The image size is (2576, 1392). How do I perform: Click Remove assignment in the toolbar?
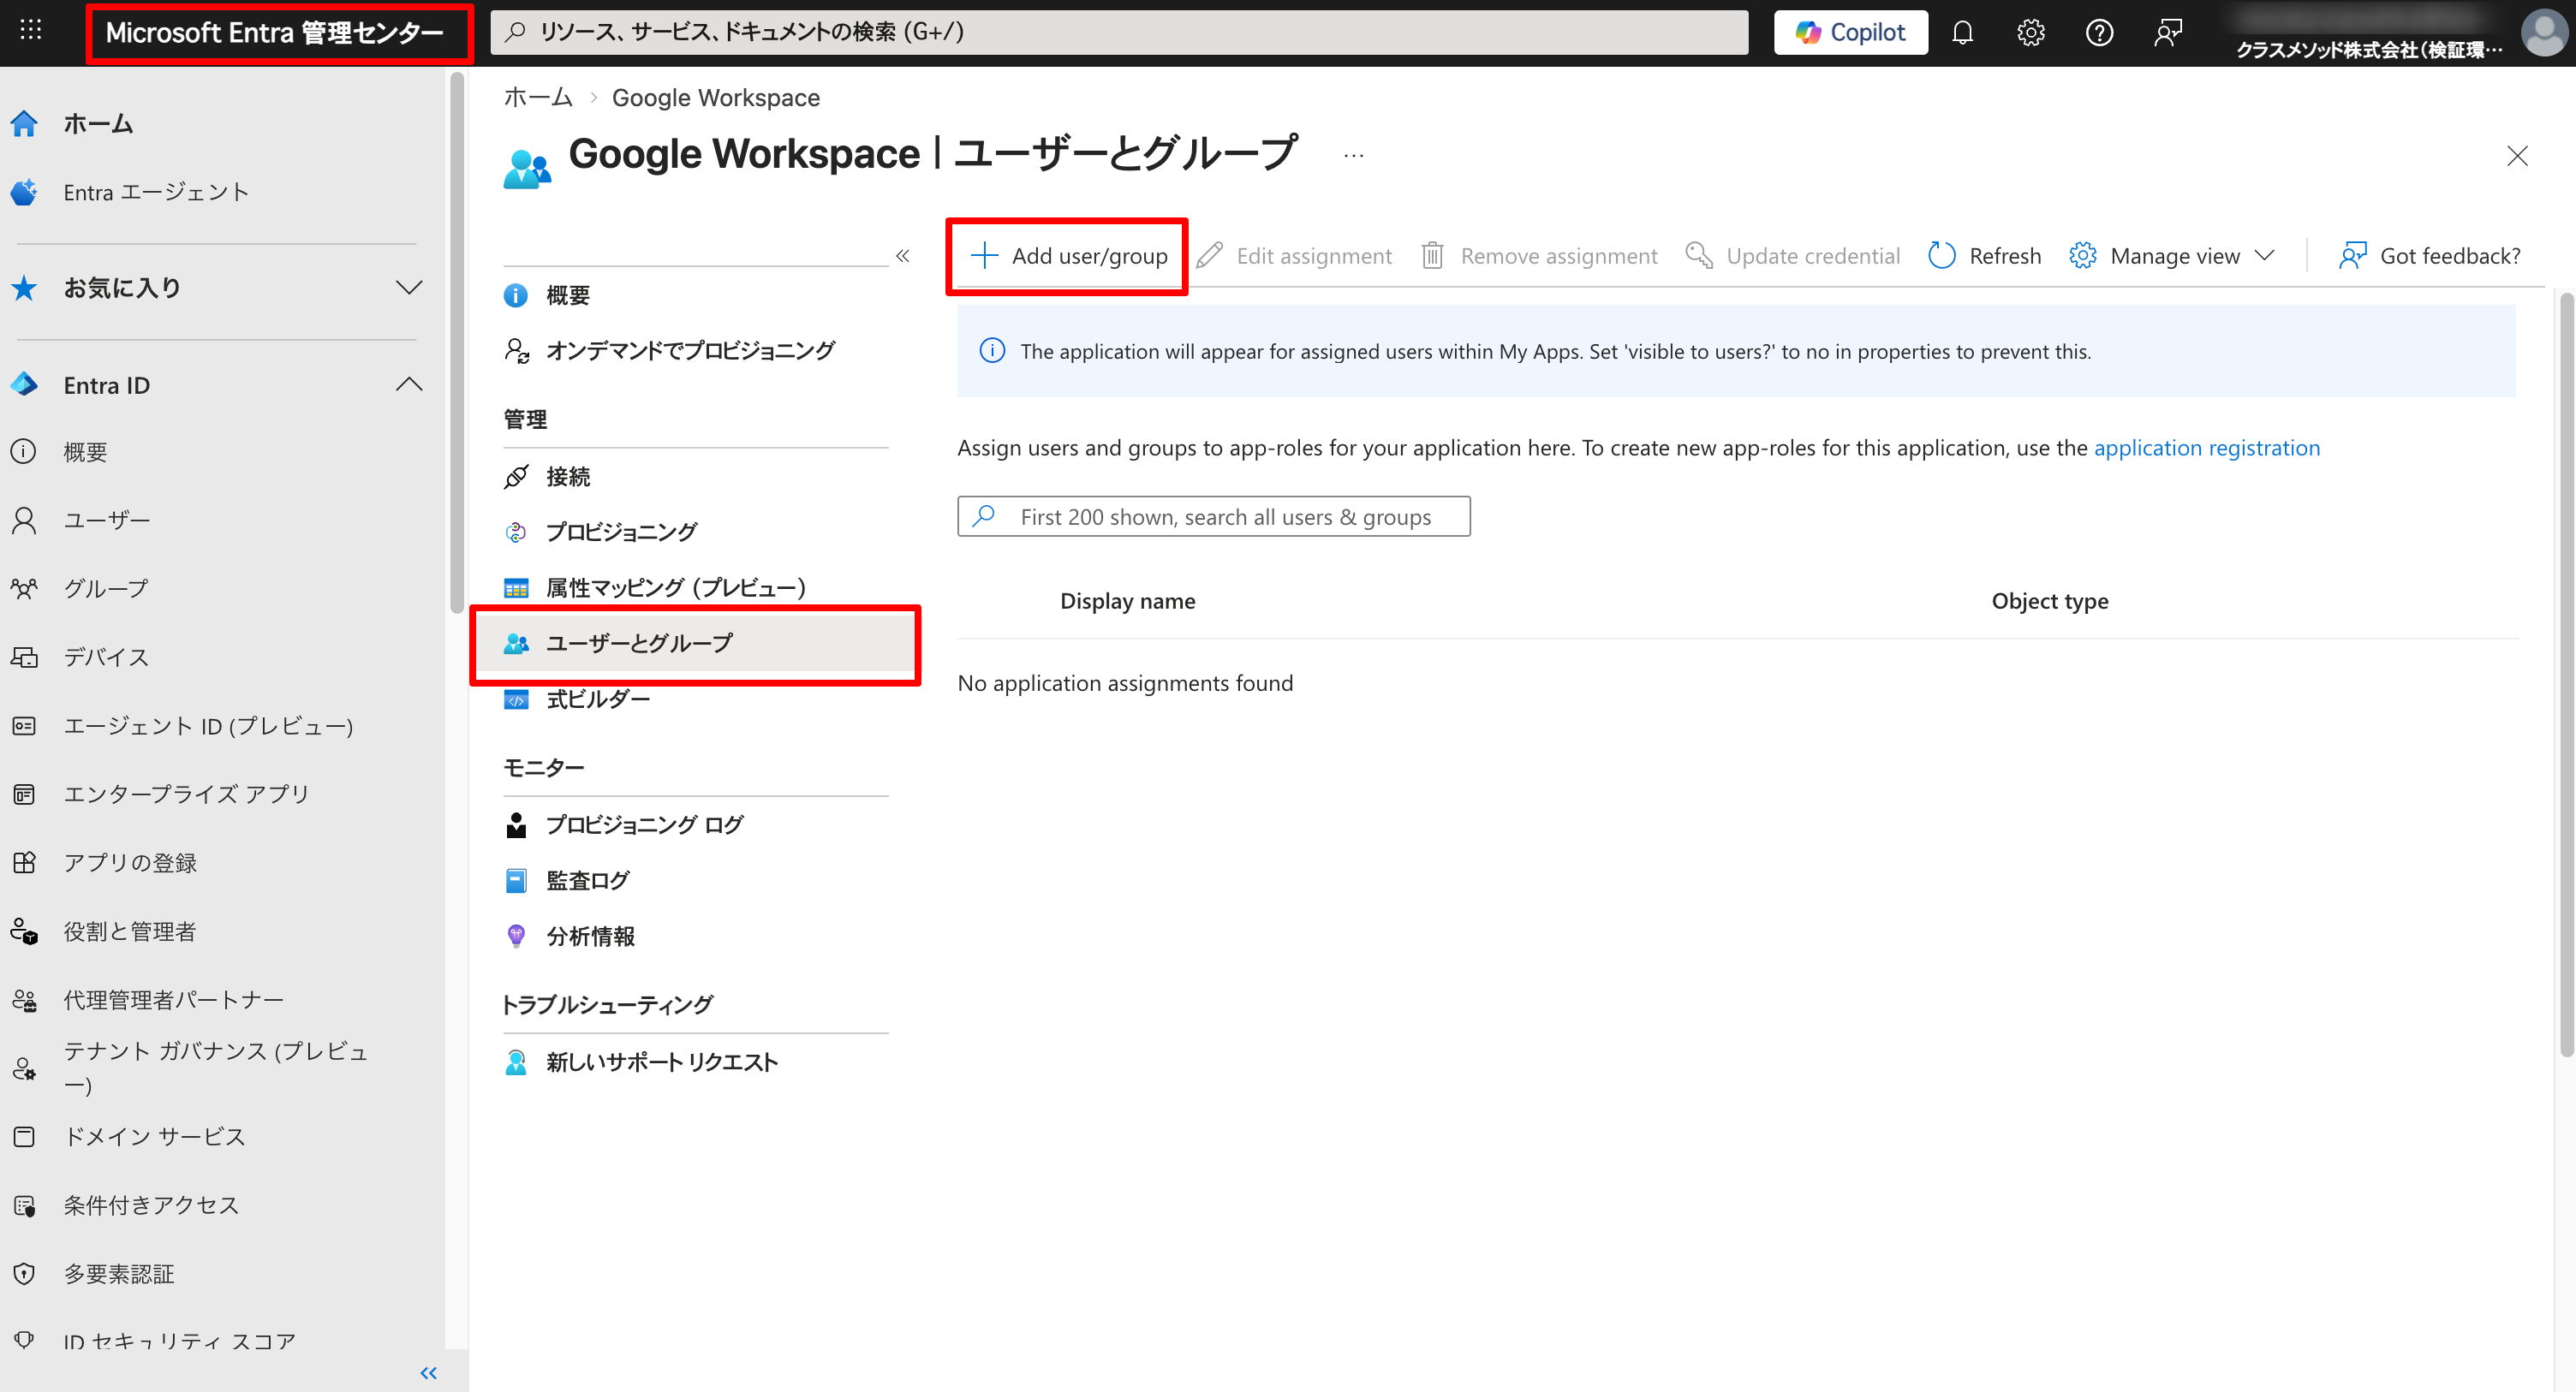click(x=1538, y=255)
